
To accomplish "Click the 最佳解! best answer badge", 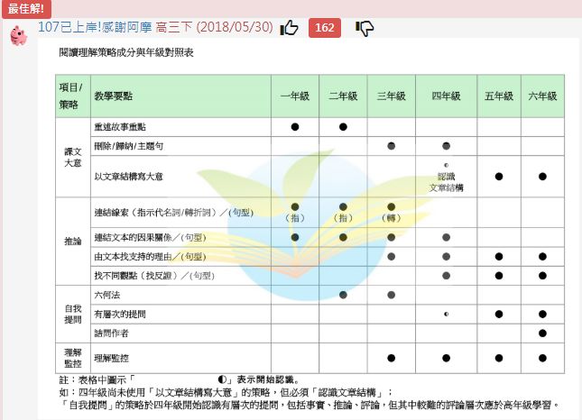I will [x=26, y=8].
